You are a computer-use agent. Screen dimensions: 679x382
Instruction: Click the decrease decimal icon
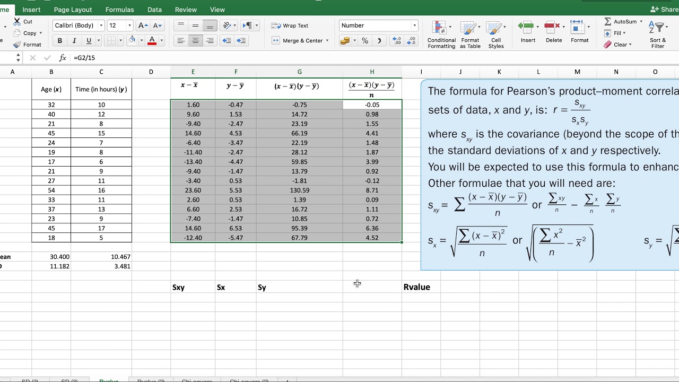(411, 41)
